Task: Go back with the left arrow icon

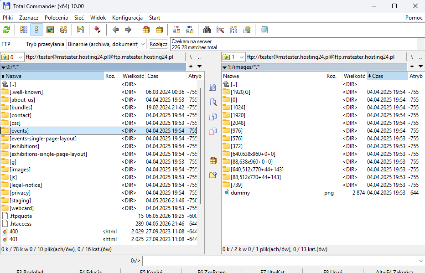Action: point(115,30)
